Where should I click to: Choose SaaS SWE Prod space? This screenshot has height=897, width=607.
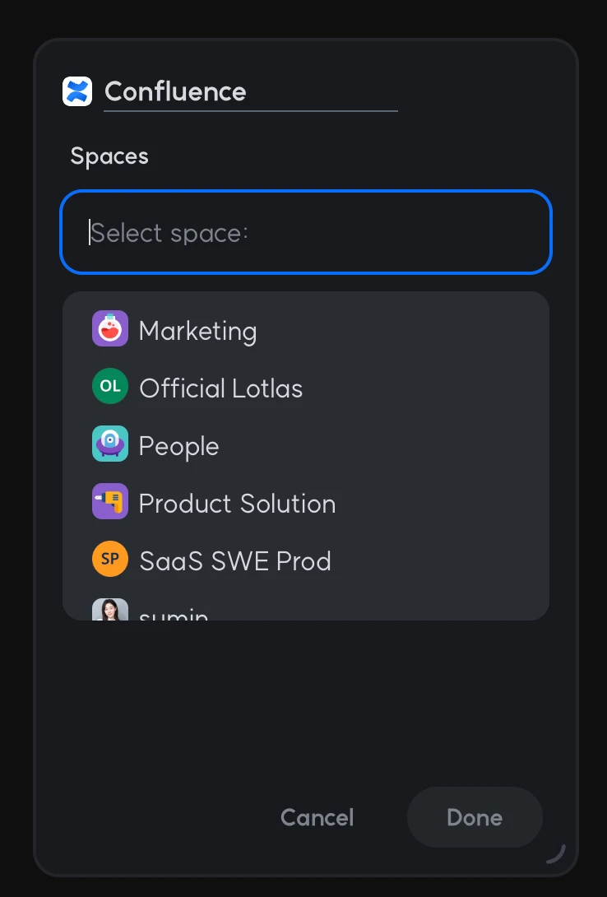pos(235,561)
